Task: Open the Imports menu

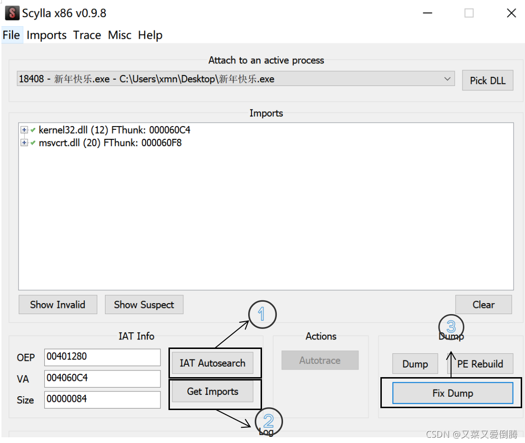Action: pyautogui.click(x=47, y=35)
